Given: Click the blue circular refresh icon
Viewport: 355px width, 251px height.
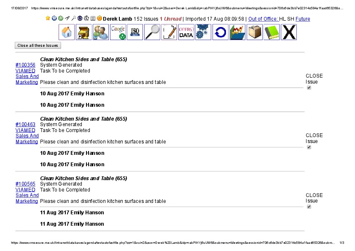Looking at the screenshot, I should (x=220, y=32).
